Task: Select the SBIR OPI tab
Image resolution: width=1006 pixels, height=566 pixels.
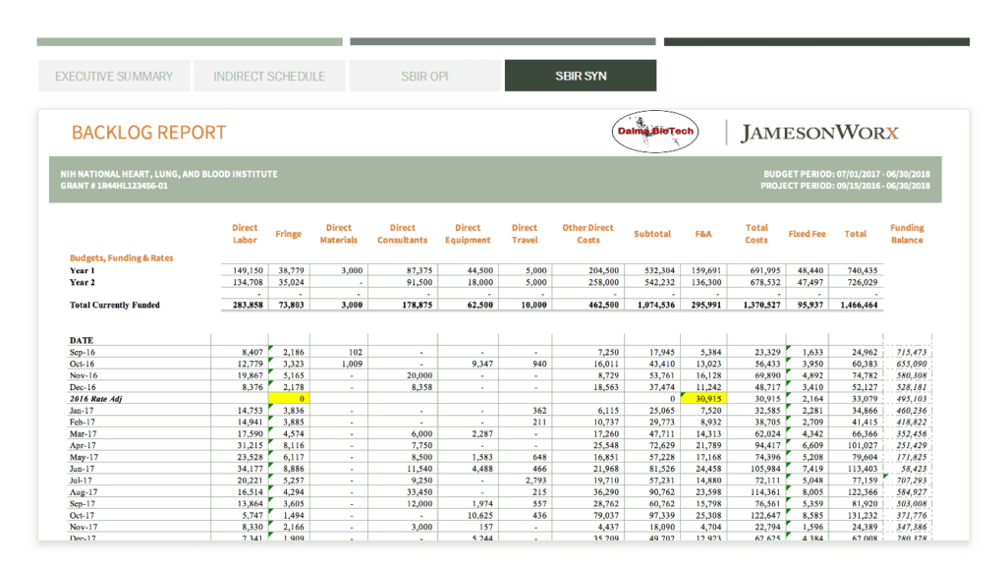Action: pos(424,76)
